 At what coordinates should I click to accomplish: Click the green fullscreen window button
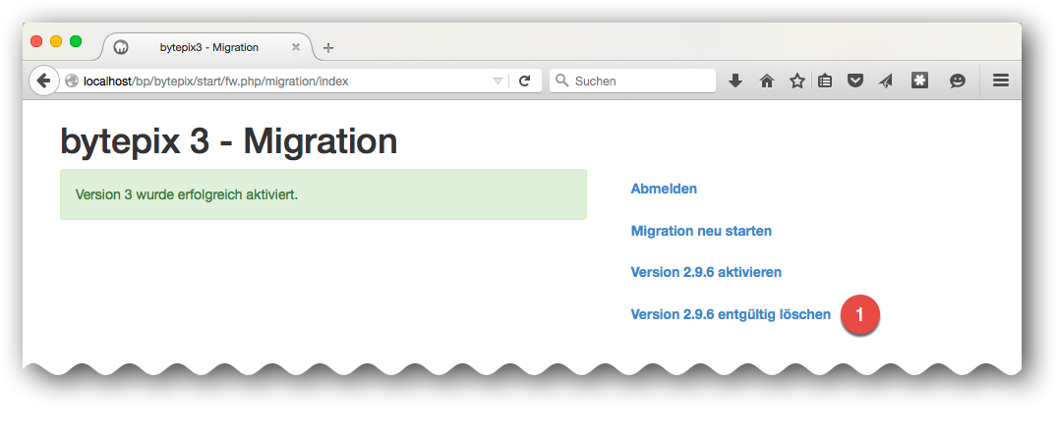point(77,41)
